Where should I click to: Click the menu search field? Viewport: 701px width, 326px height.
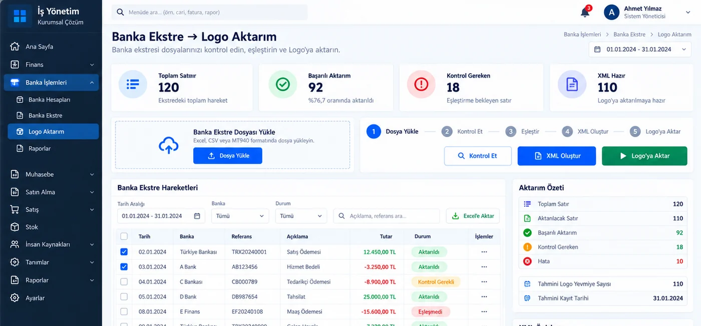coord(209,12)
